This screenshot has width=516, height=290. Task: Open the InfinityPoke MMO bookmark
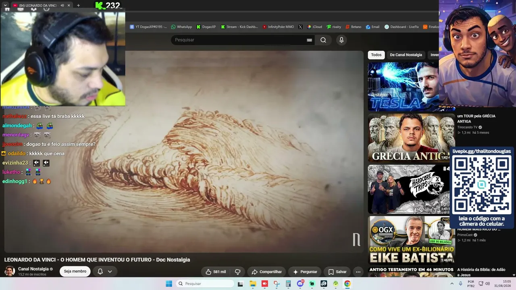click(278, 27)
